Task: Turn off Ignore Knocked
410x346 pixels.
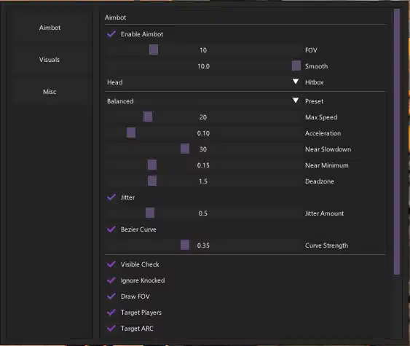Action: pos(111,280)
